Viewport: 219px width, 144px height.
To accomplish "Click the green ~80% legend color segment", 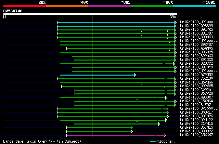I will click(152, 6).
